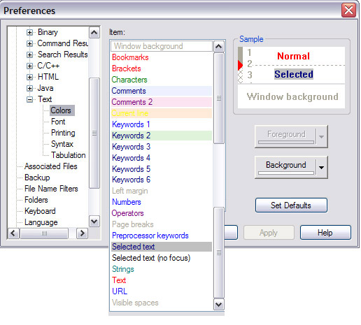The width and height of the screenshot is (361, 325).
Task: Expand the Binary tree node
Action: (x=29, y=32)
